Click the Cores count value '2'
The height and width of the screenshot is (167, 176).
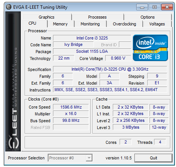click(126, 142)
